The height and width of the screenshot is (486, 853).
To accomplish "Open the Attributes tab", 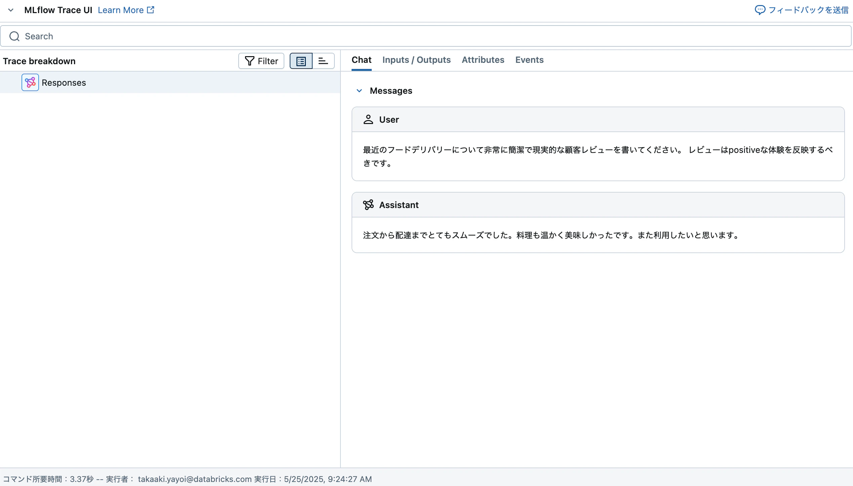I will tap(483, 60).
